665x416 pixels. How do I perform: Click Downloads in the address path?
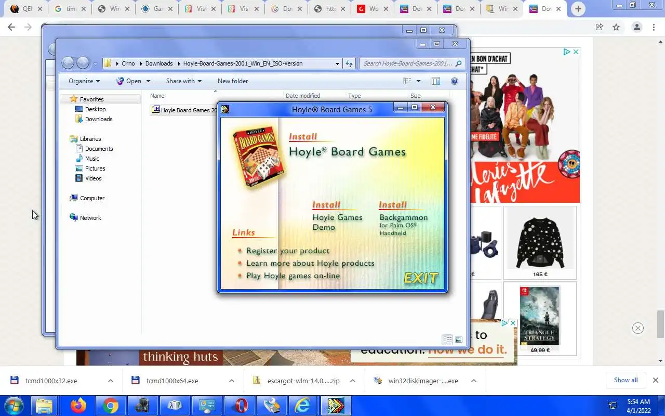point(159,63)
